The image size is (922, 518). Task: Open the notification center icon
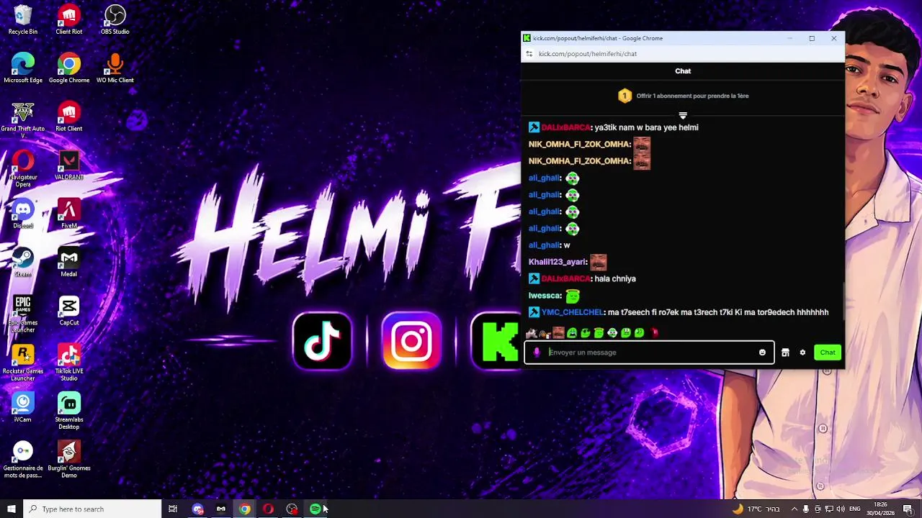[x=908, y=509]
